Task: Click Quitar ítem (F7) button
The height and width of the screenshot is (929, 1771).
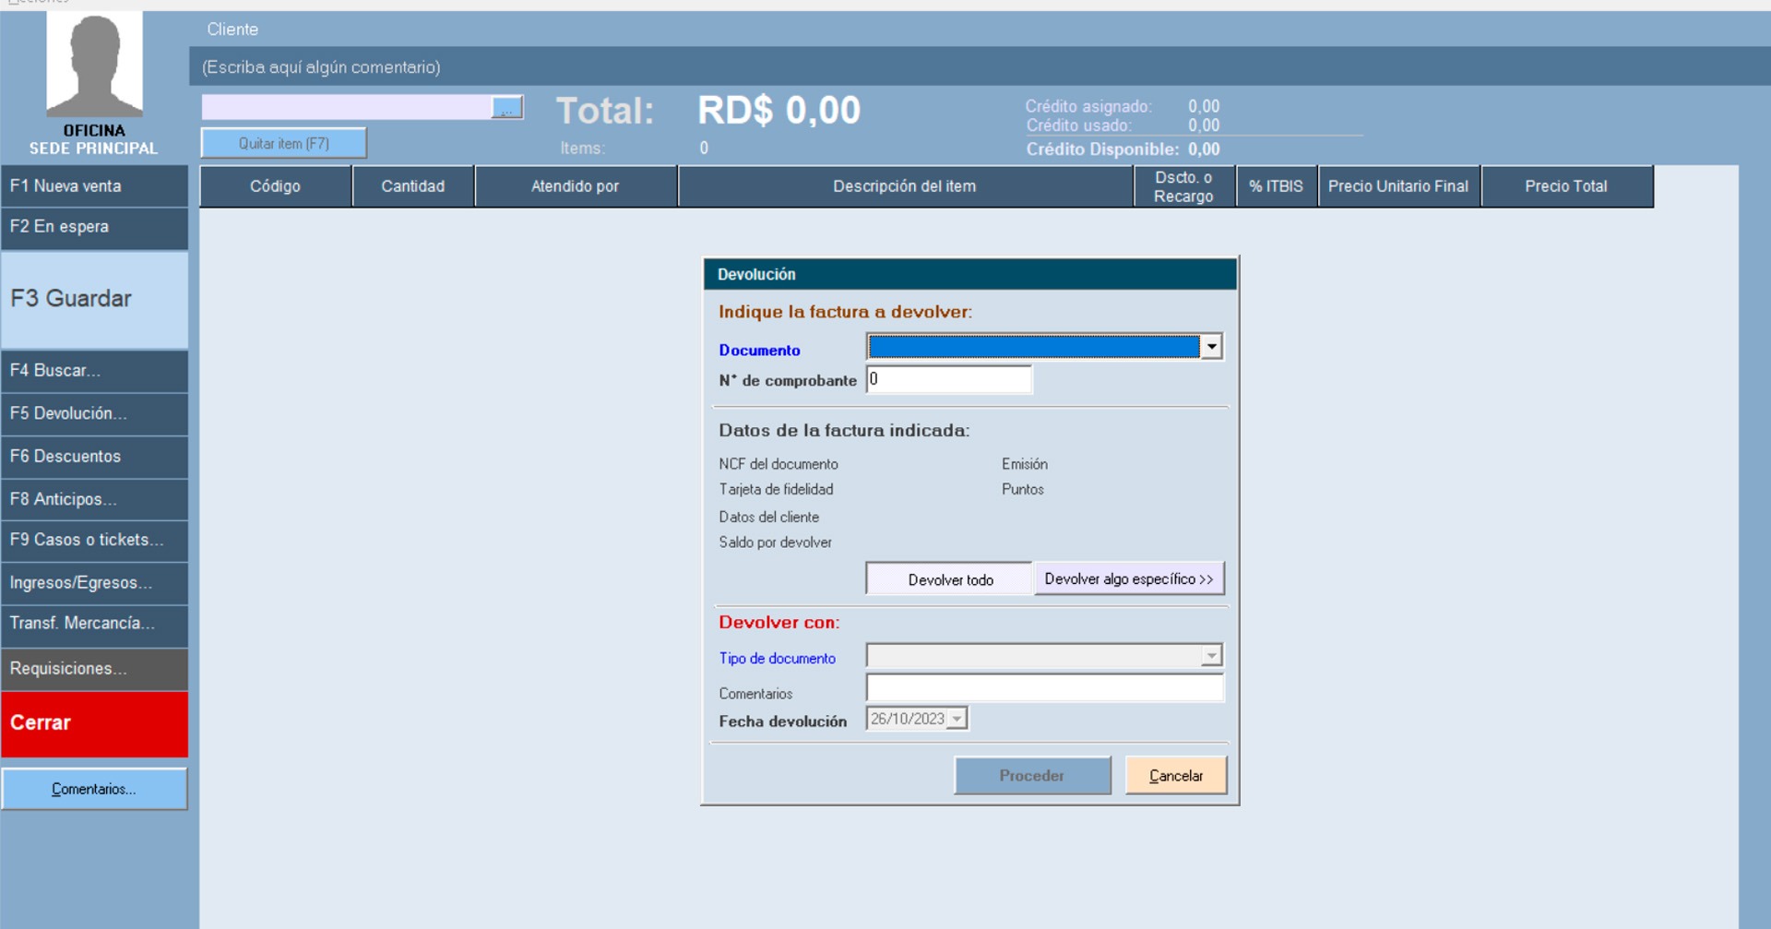Action: [284, 144]
